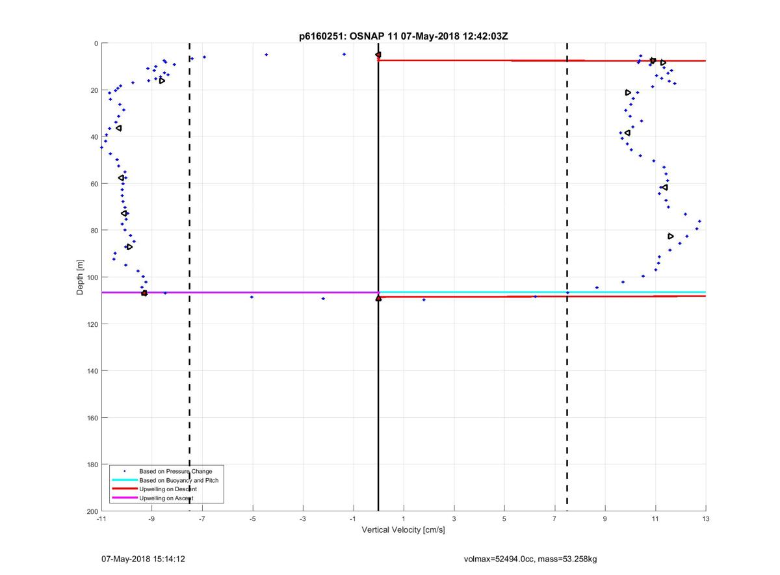Viewport: 780px width, 575px height.
Task: Click legend entry 'Based on Pressure Change'
Action: pos(175,471)
